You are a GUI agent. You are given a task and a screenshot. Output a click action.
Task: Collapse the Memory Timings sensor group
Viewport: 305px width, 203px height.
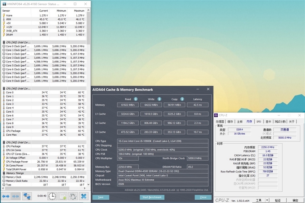(x=4, y=173)
